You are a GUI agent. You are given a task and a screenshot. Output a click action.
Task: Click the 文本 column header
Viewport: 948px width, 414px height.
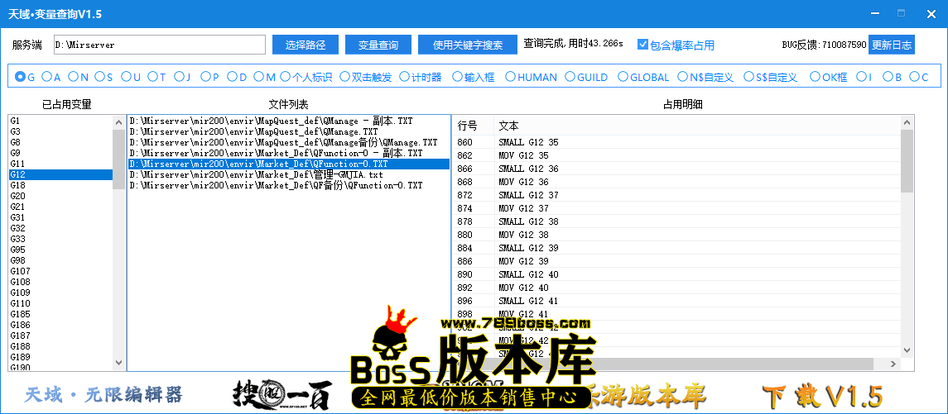pyautogui.click(x=697, y=126)
